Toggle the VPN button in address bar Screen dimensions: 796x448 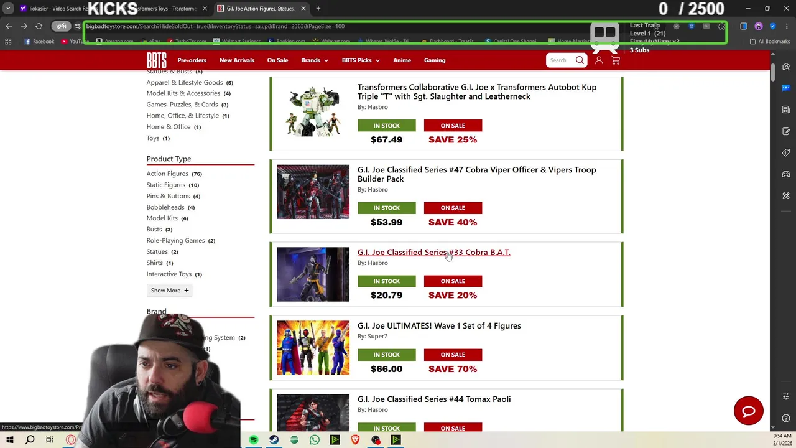pyautogui.click(x=61, y=26)
